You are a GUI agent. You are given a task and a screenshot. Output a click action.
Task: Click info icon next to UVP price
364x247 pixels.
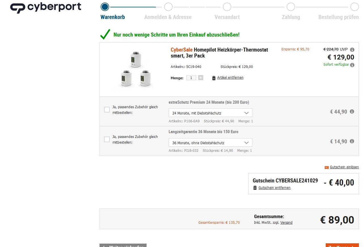[352, 50]
